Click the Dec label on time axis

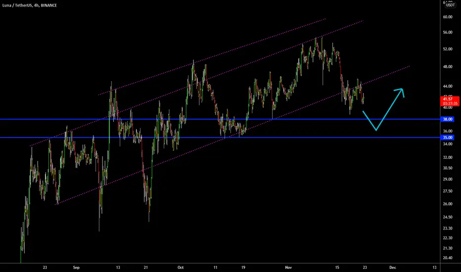[x=393, y=268]
